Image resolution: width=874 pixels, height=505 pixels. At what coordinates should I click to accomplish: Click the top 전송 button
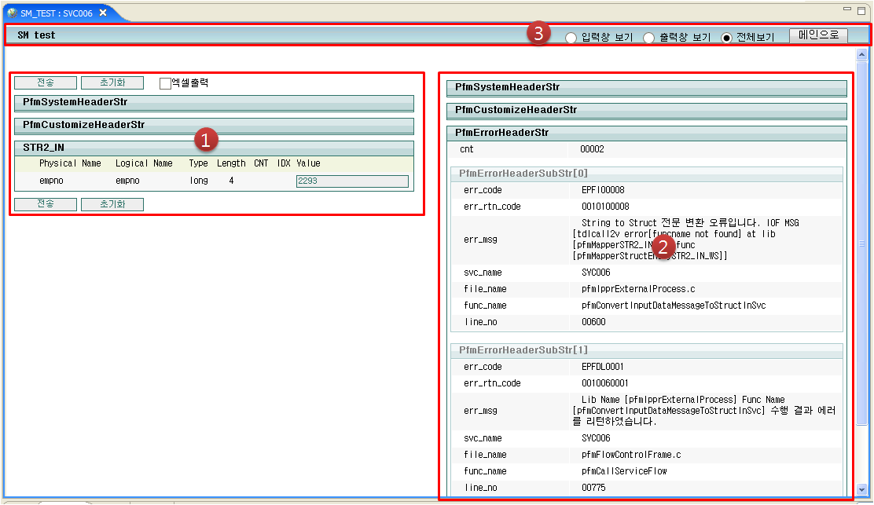pos(46,82)
